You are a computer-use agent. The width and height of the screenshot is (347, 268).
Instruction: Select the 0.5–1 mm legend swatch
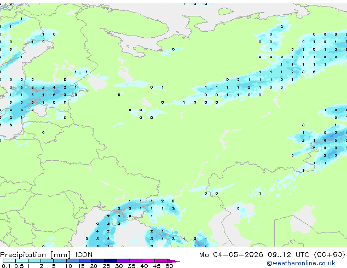point(22,261)
